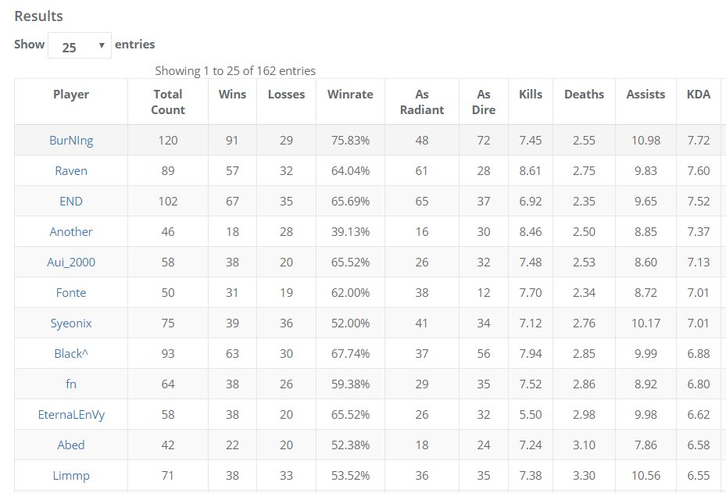This screenshot has height=493, width=726.
Task: Sort by Wins column header
Action: coord(232,95)
